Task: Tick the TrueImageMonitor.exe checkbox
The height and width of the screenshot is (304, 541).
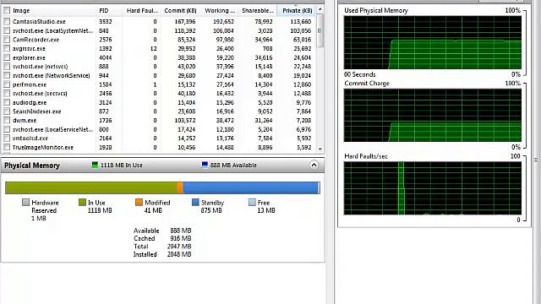Action: point(7,147)
